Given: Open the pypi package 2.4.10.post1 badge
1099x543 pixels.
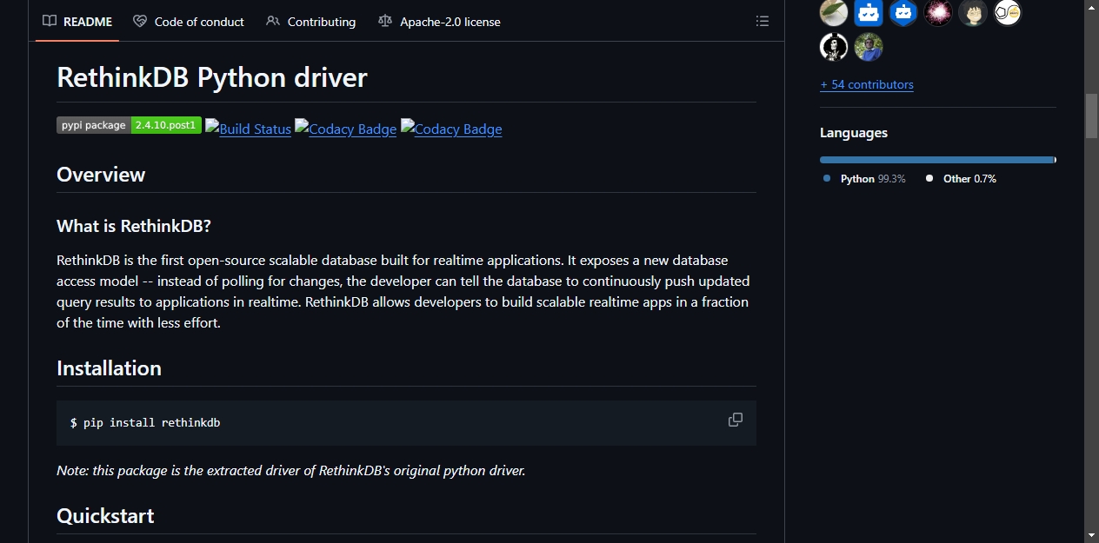Looking at the screenshot, I should 130,125.
